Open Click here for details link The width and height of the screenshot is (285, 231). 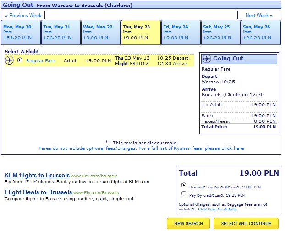pos(217,209)
